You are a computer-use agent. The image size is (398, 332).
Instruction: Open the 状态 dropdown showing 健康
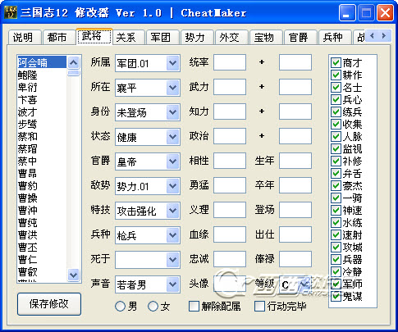(x=172, y=137)
